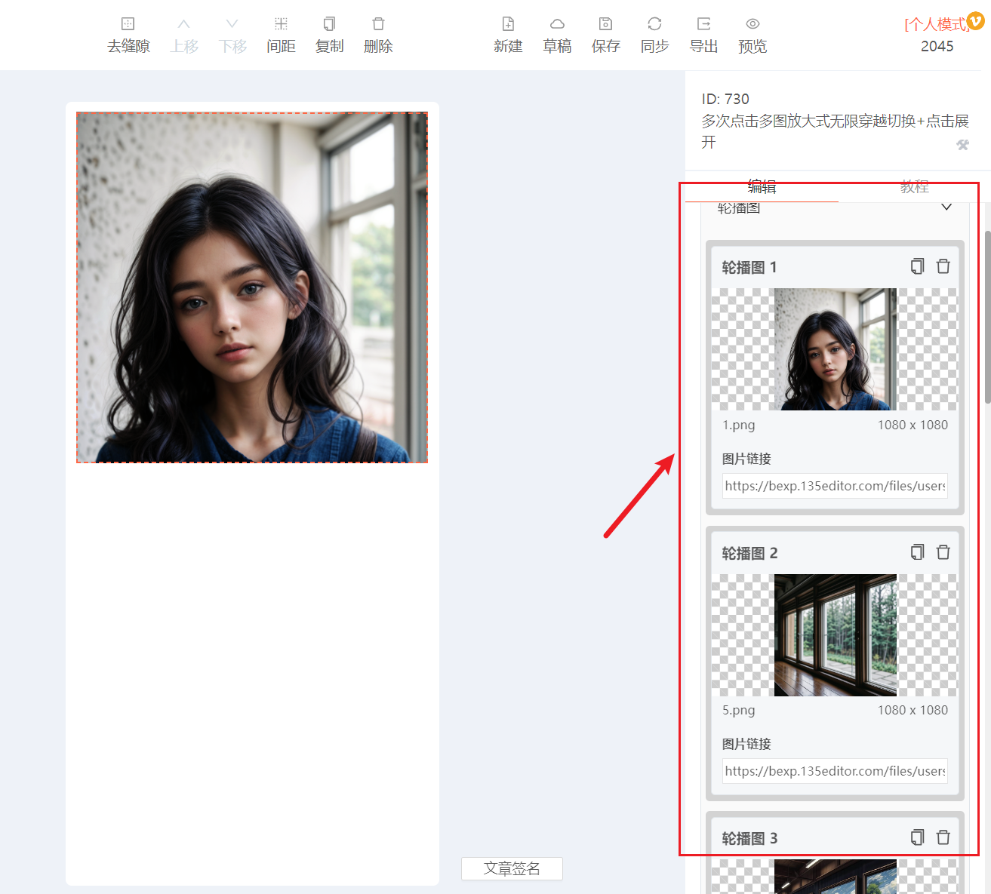991x894 pixels.
Task: Select the 轮播图 2 window thumbnail
Action: [x=836, y=635]
